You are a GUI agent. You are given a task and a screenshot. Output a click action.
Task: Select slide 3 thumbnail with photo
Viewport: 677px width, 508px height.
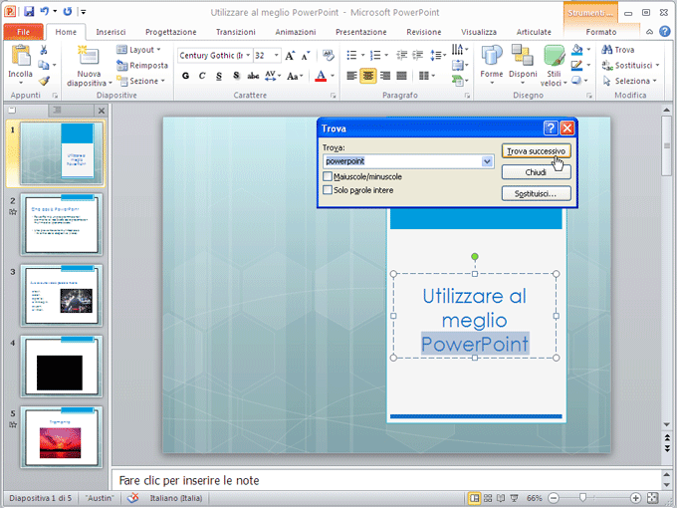[x=62, y=295]
